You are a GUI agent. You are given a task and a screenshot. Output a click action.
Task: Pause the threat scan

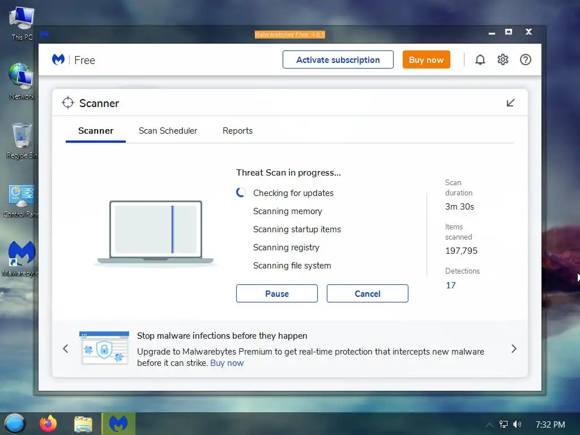click(x=276, y=293)
